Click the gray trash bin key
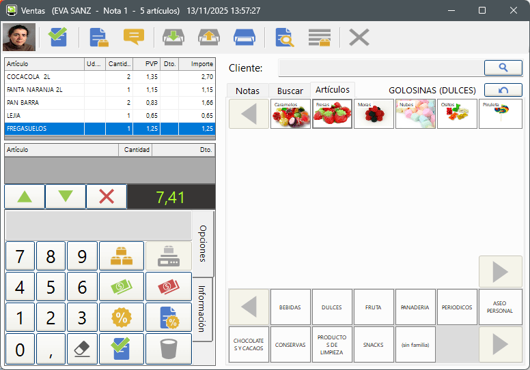 coord(169,349)
